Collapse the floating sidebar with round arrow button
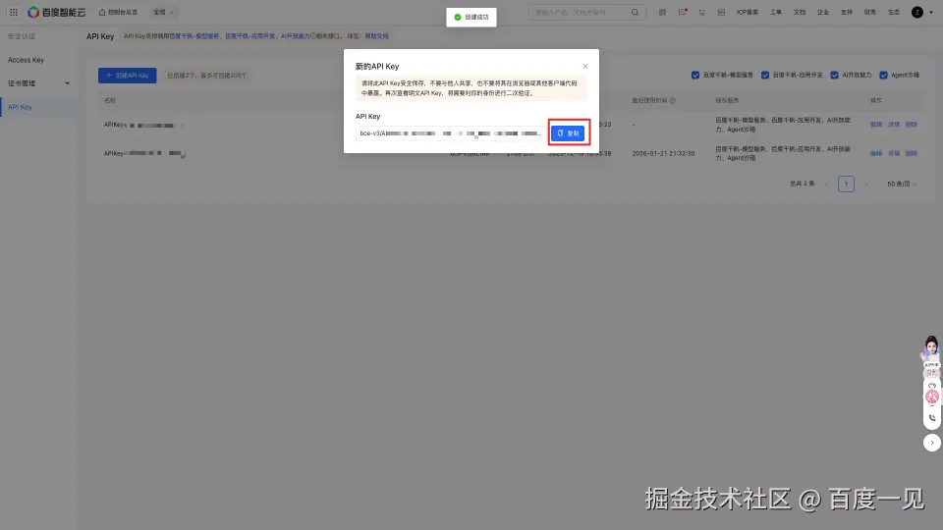The width and height of the screenshot is (943, 530). 931,443
